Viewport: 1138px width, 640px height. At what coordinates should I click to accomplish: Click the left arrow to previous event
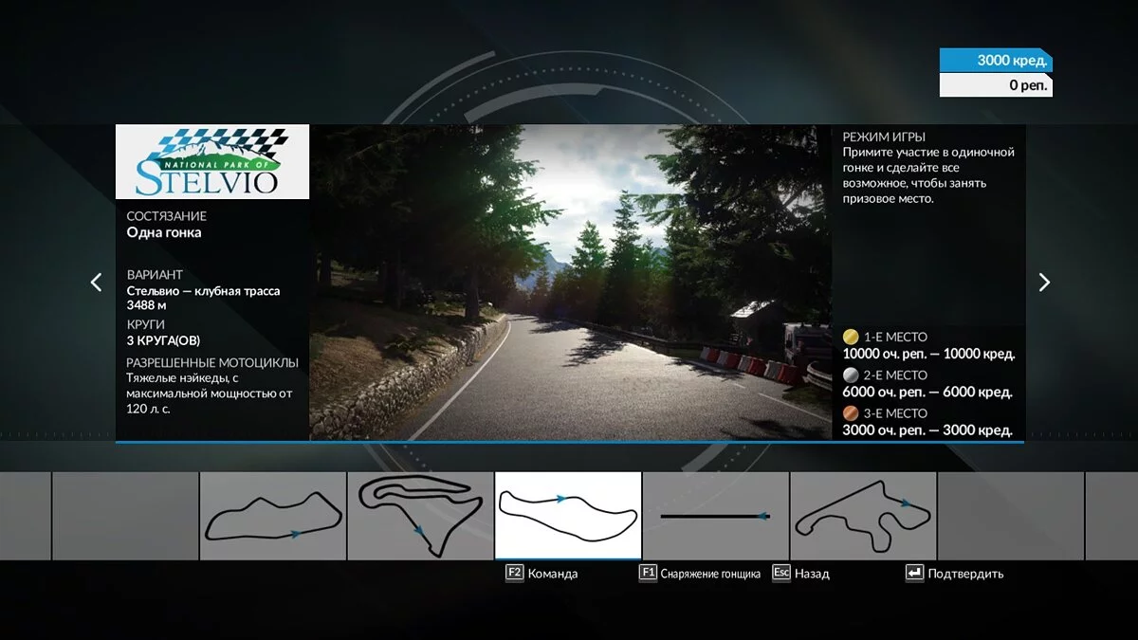(96, 282)
